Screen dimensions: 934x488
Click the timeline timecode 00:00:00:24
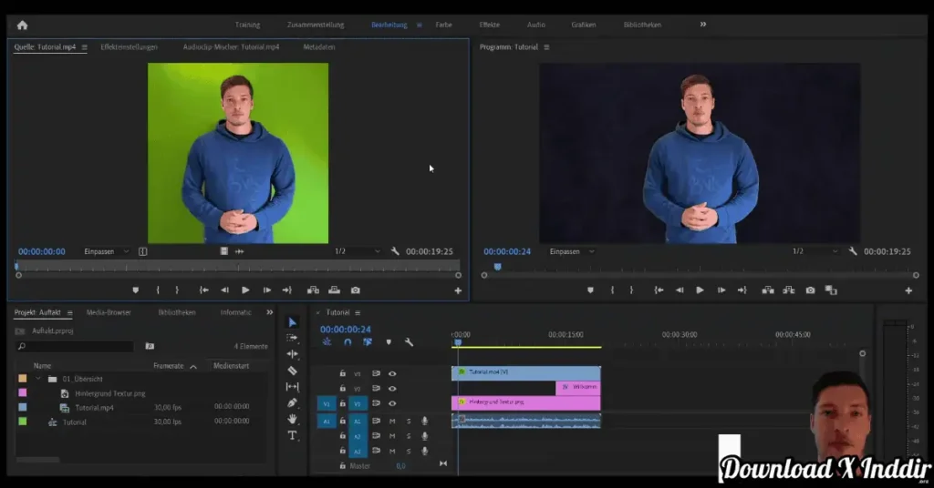[346, 330]
